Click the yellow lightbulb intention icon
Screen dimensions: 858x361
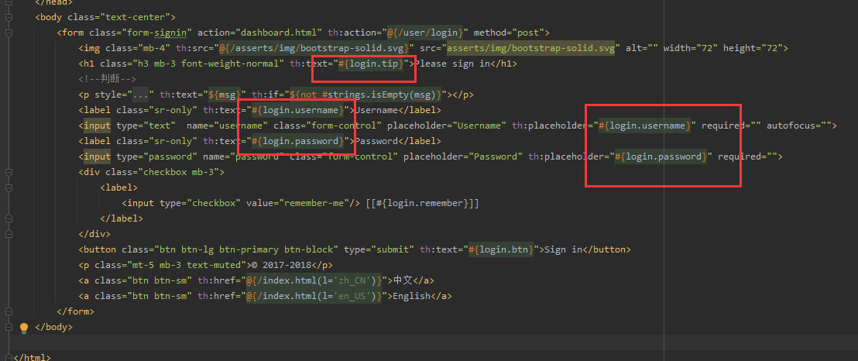[x=23, y=328]
